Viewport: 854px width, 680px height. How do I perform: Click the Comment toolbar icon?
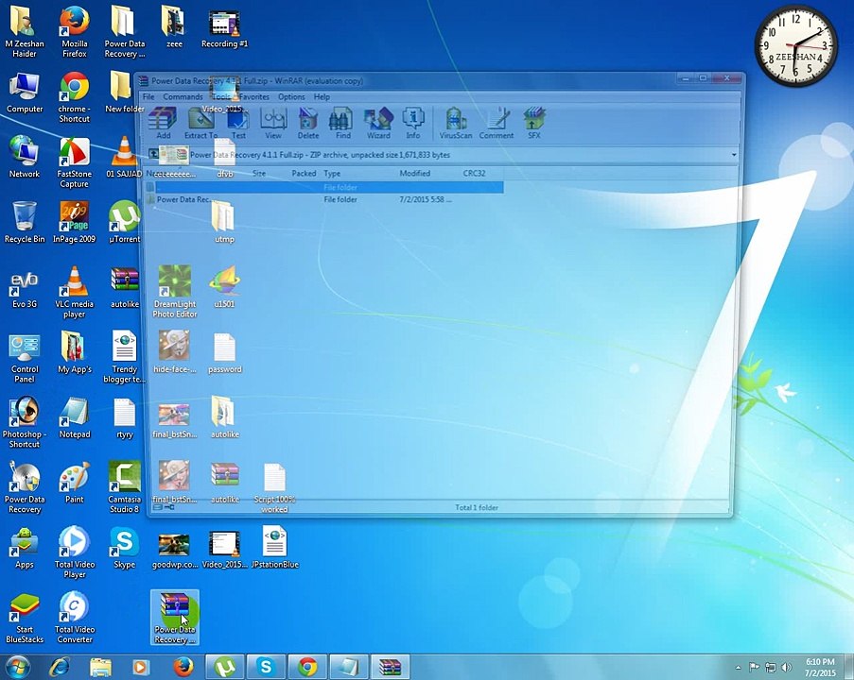pyautogui.click(x=497, y=124)
